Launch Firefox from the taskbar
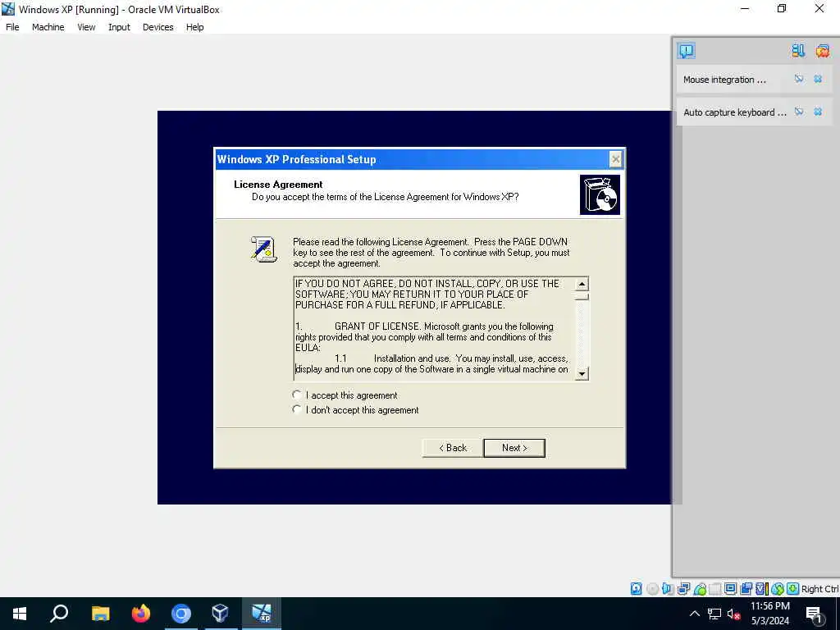Viewport: 840px width, 630px height. (141, 614)
